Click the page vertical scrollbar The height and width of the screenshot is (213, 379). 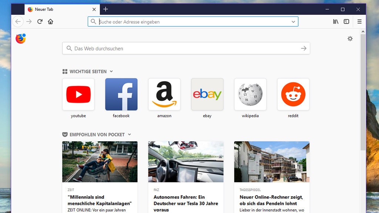click(x=363, y=92)
